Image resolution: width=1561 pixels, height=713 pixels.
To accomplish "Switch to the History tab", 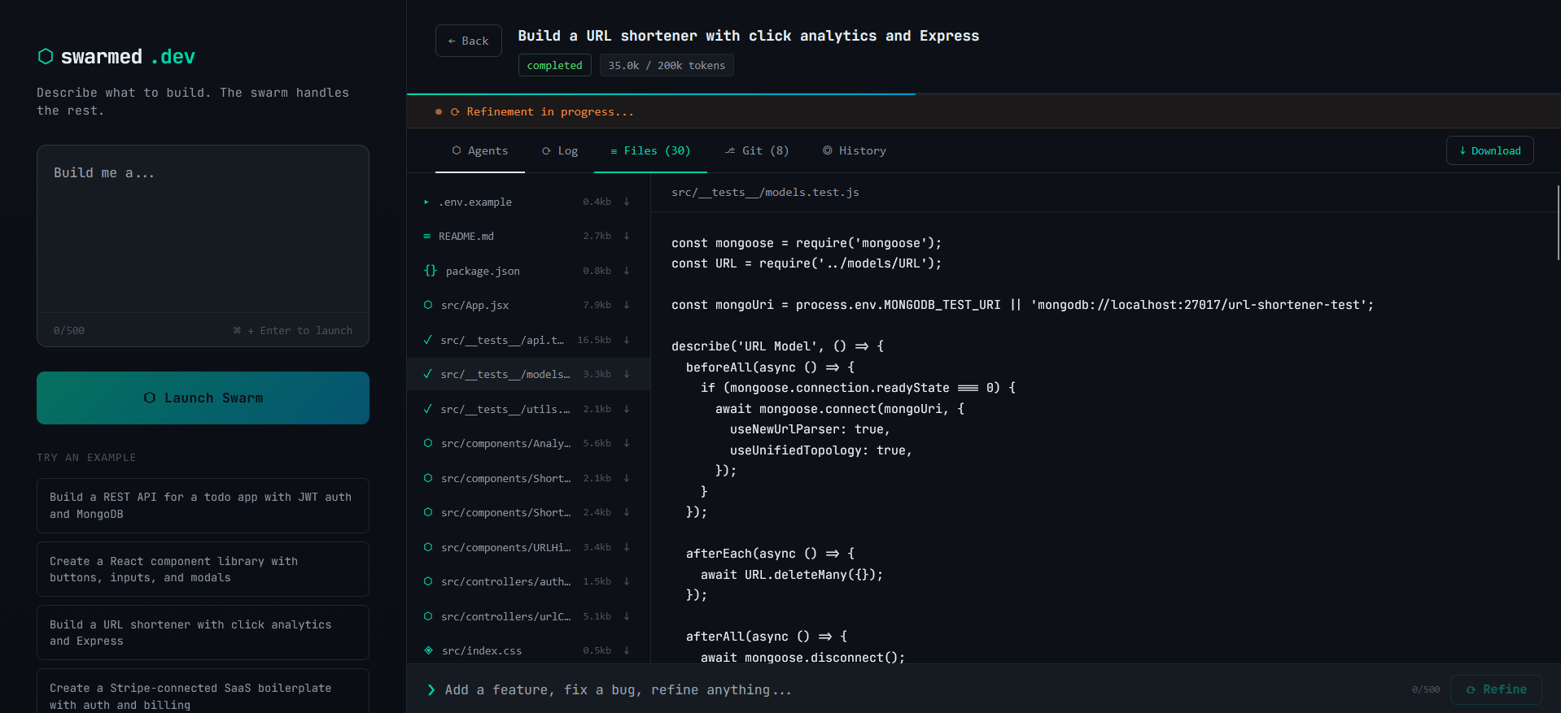I will [855, 150].
